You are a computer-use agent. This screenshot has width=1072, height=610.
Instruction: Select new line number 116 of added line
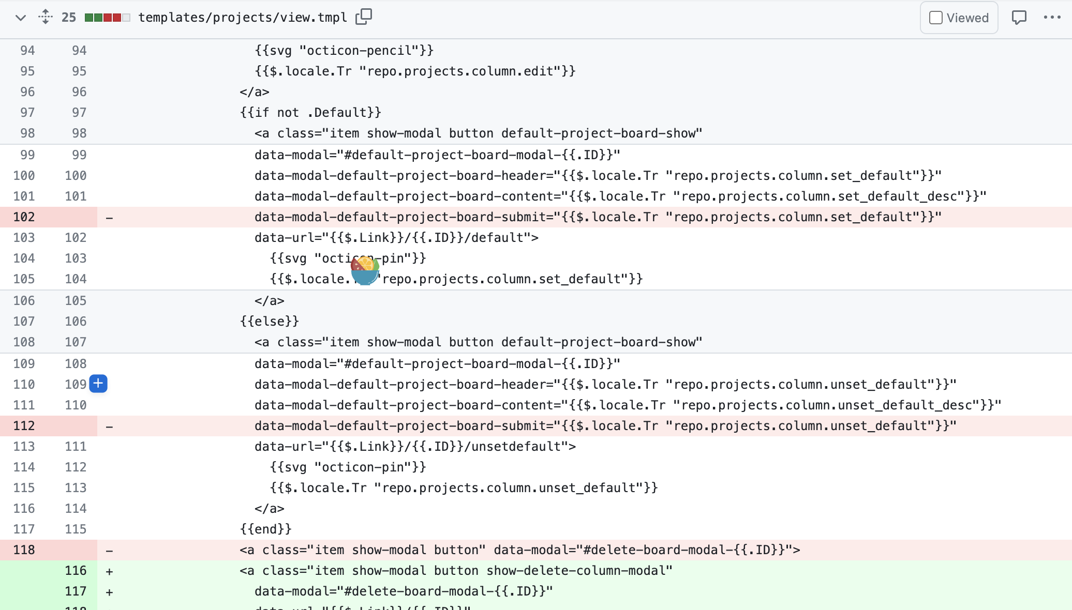[76, 571]
